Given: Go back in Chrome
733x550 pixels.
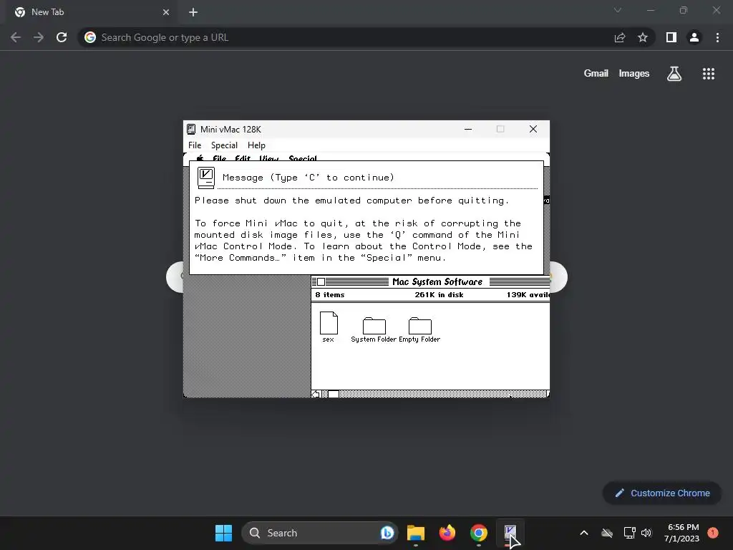Looking at the screenshot, I should coord(16,37).
